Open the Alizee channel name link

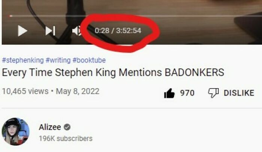click(x=50, y=127)
